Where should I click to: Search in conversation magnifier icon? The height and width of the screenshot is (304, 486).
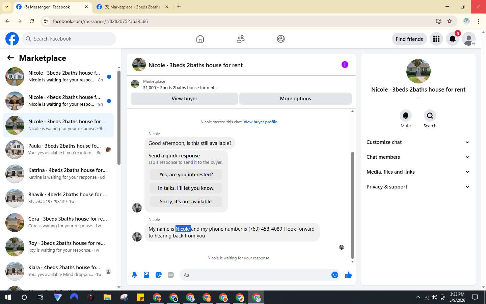[430, 116]
